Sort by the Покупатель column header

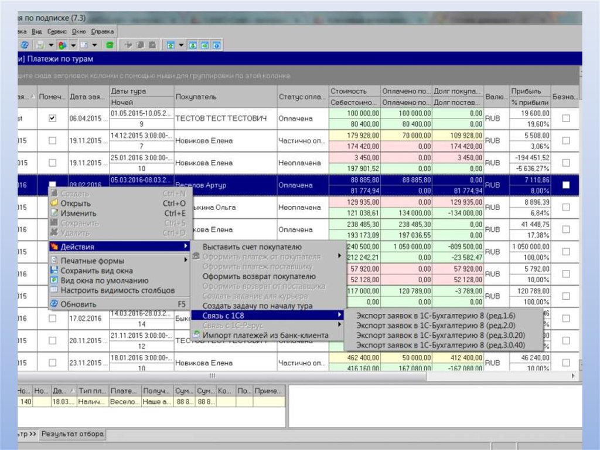tap(226, 97)
